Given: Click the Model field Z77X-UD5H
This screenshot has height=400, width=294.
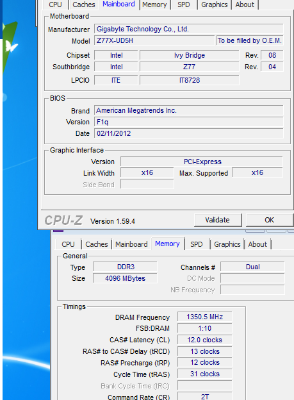Looking at the screenshot, I should pos(154,40).
